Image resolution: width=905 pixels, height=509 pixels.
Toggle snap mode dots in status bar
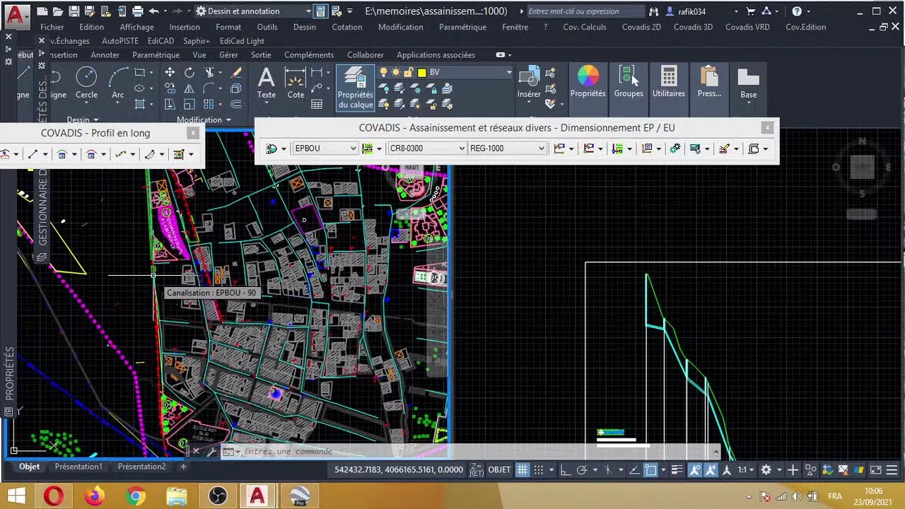[539, 470]
